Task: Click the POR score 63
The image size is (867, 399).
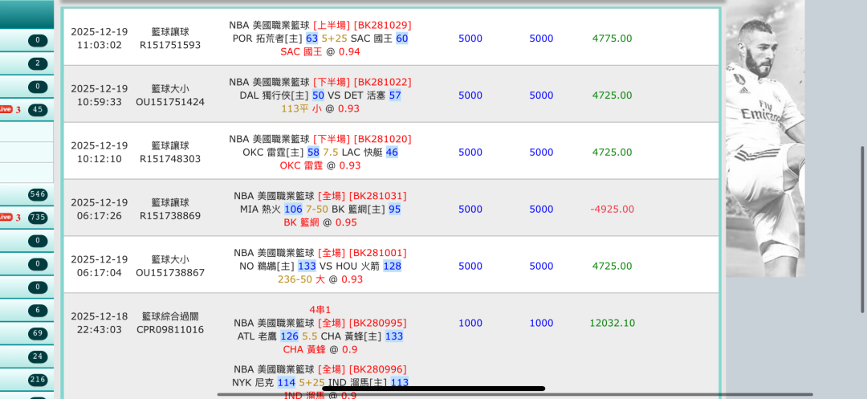Action: [x=311, y=39]
